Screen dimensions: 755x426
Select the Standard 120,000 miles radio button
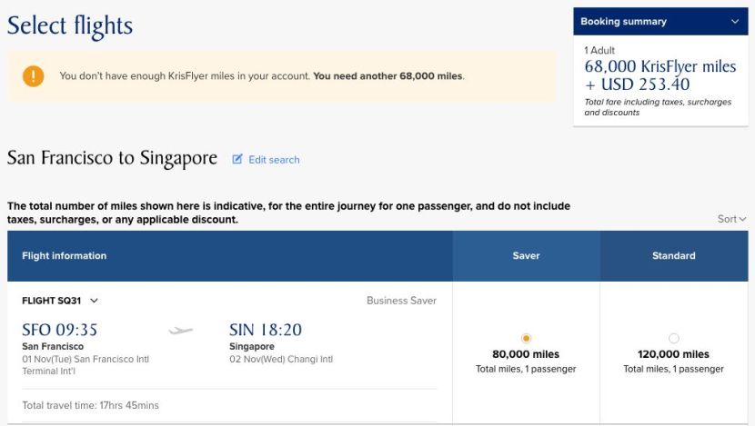click(673, 338)
